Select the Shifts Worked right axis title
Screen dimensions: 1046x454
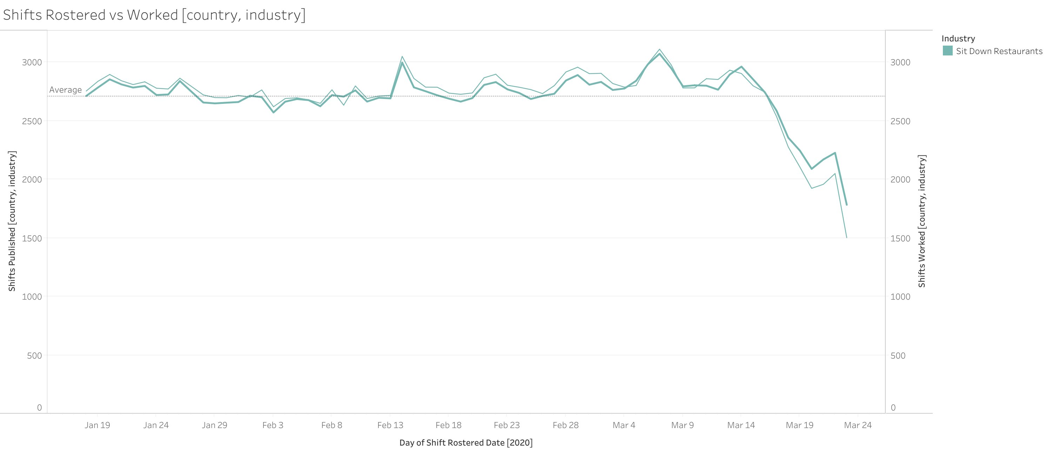click(922, 221)
